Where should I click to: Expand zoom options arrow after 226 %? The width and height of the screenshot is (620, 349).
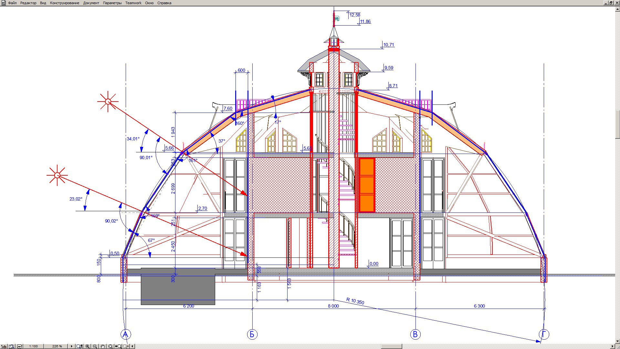pos(71,346)
